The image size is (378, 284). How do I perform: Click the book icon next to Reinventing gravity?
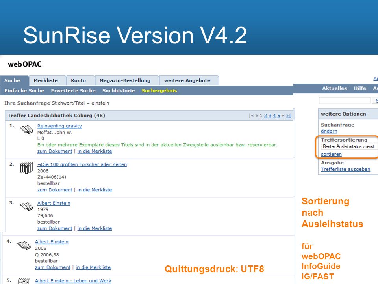26,129
